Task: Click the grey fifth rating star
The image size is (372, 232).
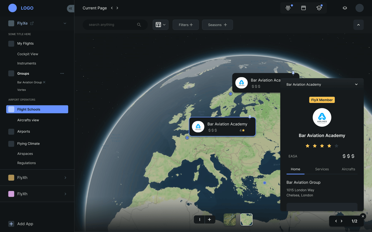Action: pyautogui.click(x=336, y=146)
